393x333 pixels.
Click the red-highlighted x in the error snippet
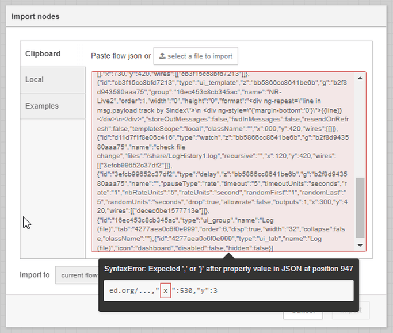[166, 290]
